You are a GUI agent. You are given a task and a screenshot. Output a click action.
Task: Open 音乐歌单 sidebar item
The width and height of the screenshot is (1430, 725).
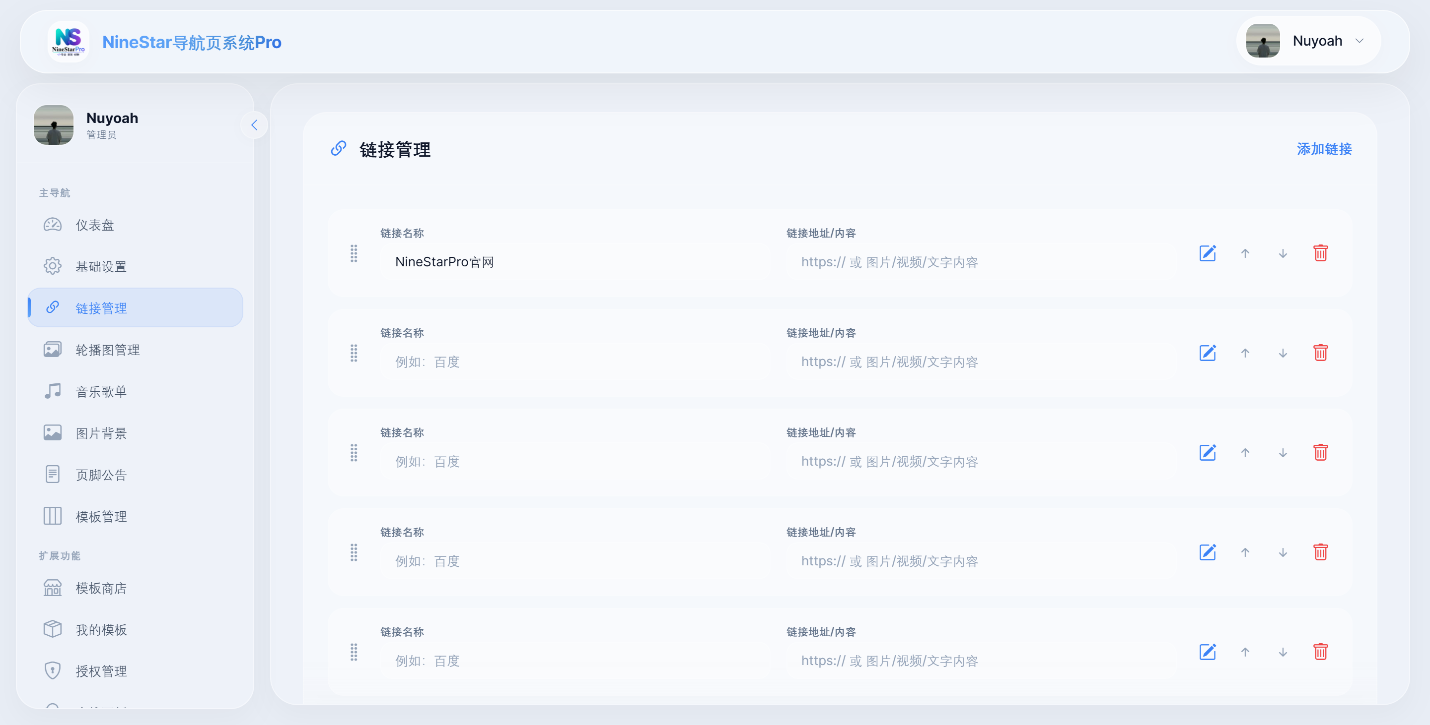(x=135, y=391)
